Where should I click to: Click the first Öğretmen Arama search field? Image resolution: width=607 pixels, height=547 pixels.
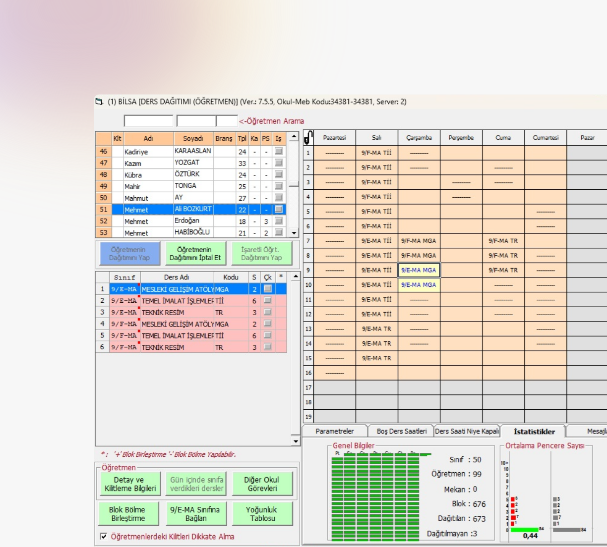click(148, 121)
